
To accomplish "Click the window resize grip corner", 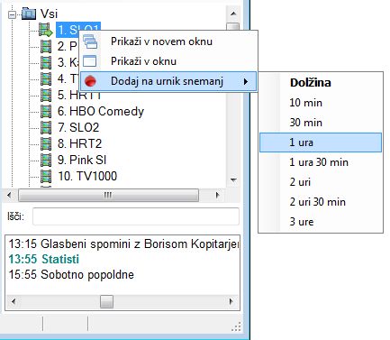I will (237, 326).
